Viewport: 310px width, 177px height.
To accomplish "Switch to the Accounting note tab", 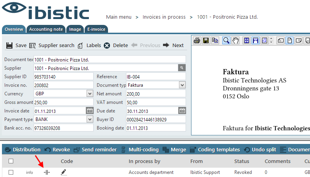I will 46,30.
